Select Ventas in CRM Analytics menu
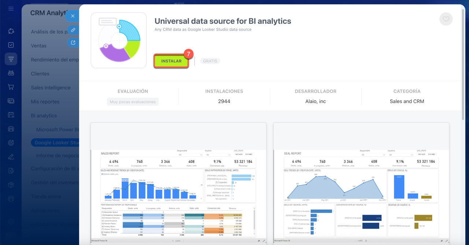469x245 pixels. coord(39,46)
